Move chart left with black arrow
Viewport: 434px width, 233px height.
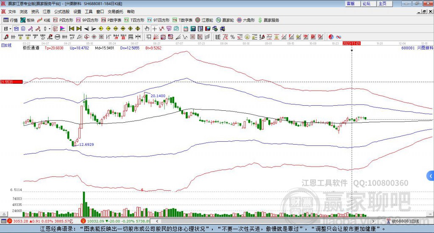pyautogui.click(x=86, y=29)
